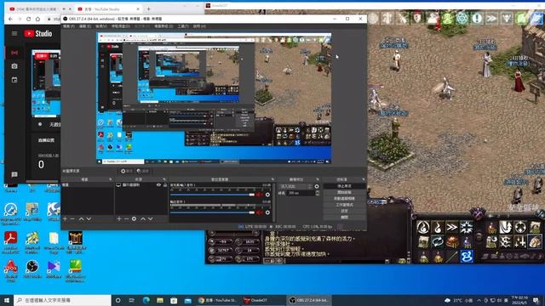545x306 pixels.
Task: Open the Help (H) menu in OBS
Action: (x=199, y=26)
